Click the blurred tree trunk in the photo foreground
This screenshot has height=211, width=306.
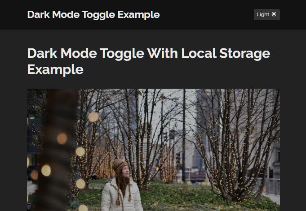click(58, 150)
